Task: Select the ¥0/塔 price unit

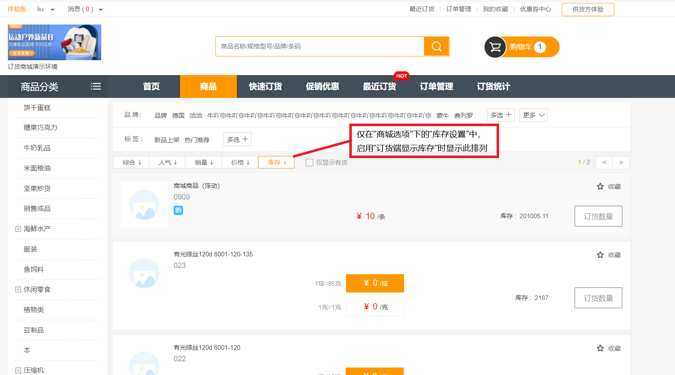Action: [375, 283]
